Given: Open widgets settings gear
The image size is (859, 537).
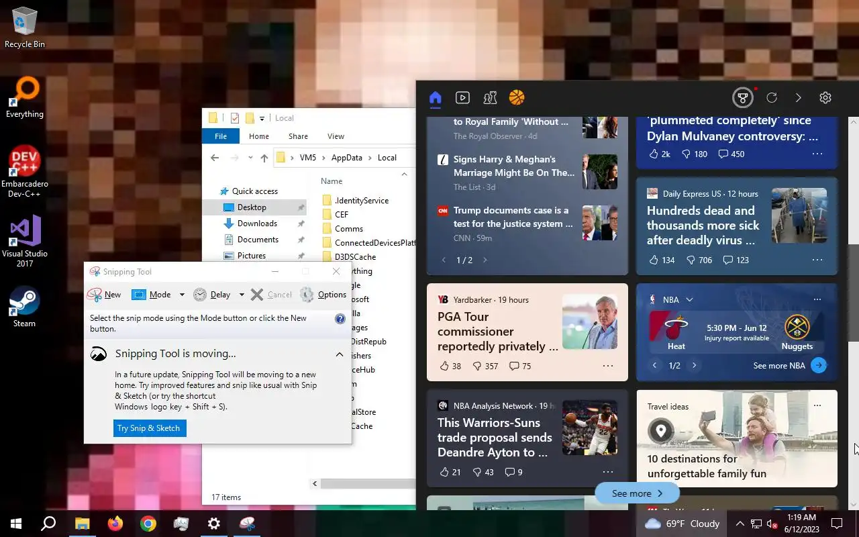Looking at the screenshot, I should [825, 98].
